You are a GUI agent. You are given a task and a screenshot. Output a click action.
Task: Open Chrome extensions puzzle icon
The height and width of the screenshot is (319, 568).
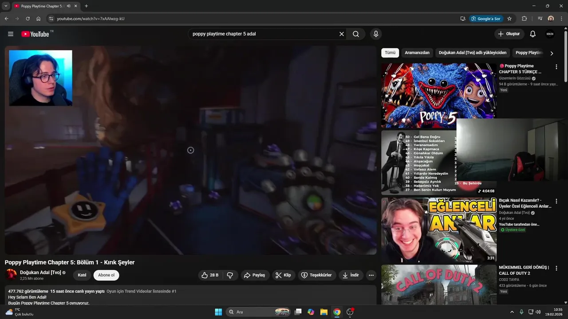pyautogui.click(x=525, y=19)
